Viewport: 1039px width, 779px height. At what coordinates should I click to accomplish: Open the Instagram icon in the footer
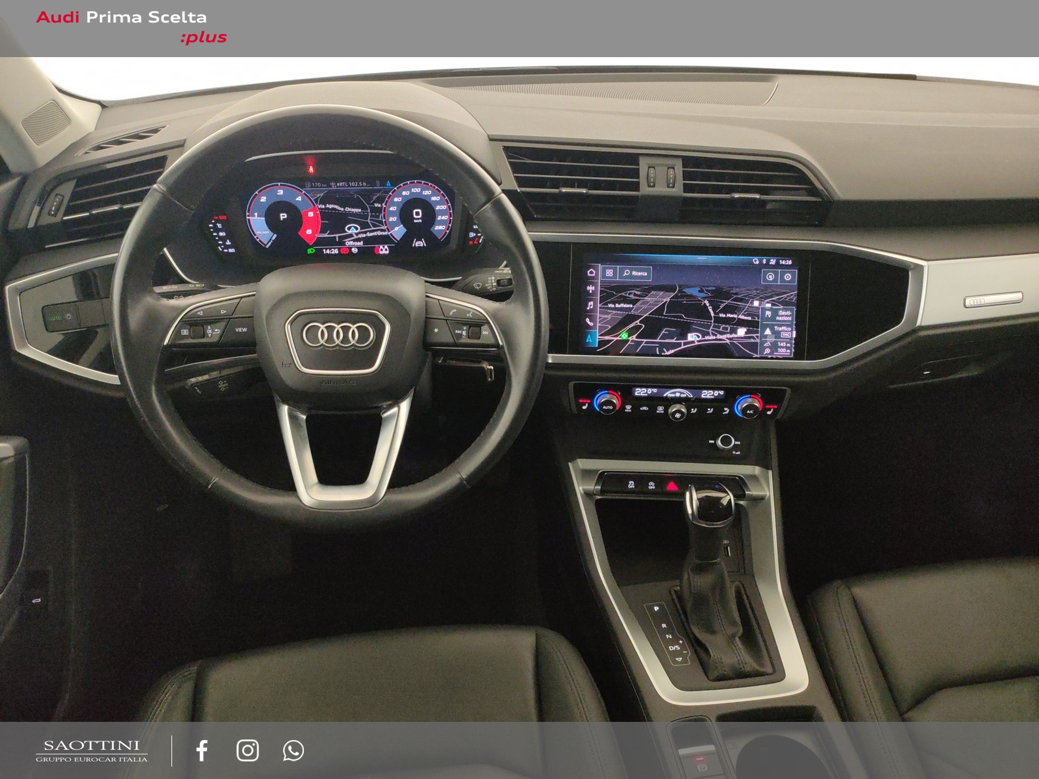(247, 750)
